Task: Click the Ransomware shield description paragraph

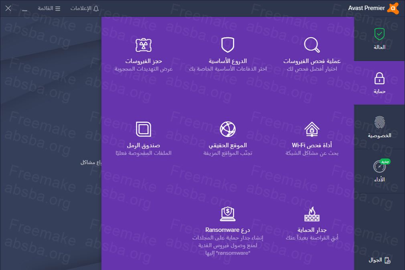Action: coord(227,245)
